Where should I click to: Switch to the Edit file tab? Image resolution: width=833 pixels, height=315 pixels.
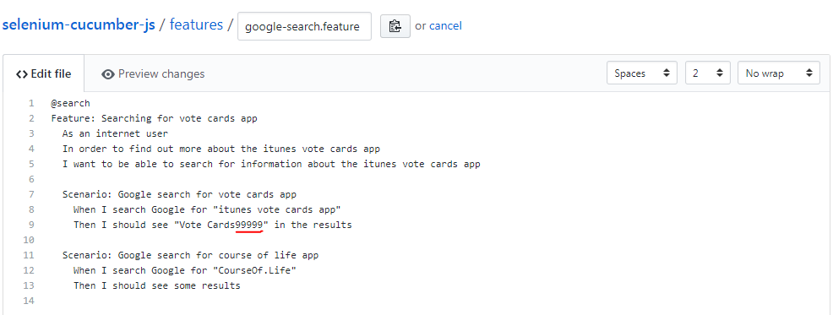[44, 73]
